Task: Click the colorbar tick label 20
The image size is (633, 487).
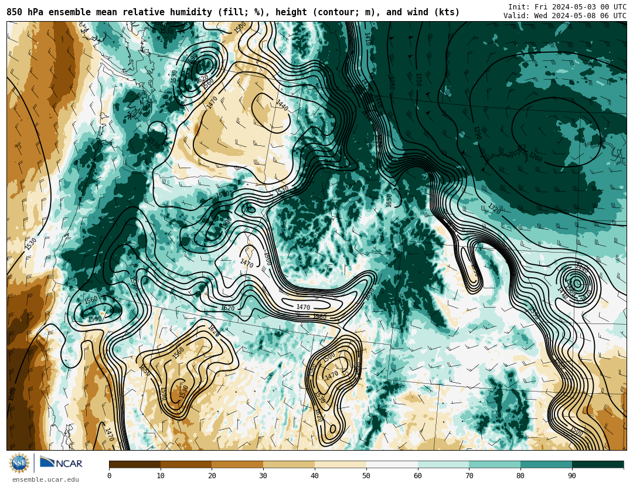Action: tap(212, 476)
